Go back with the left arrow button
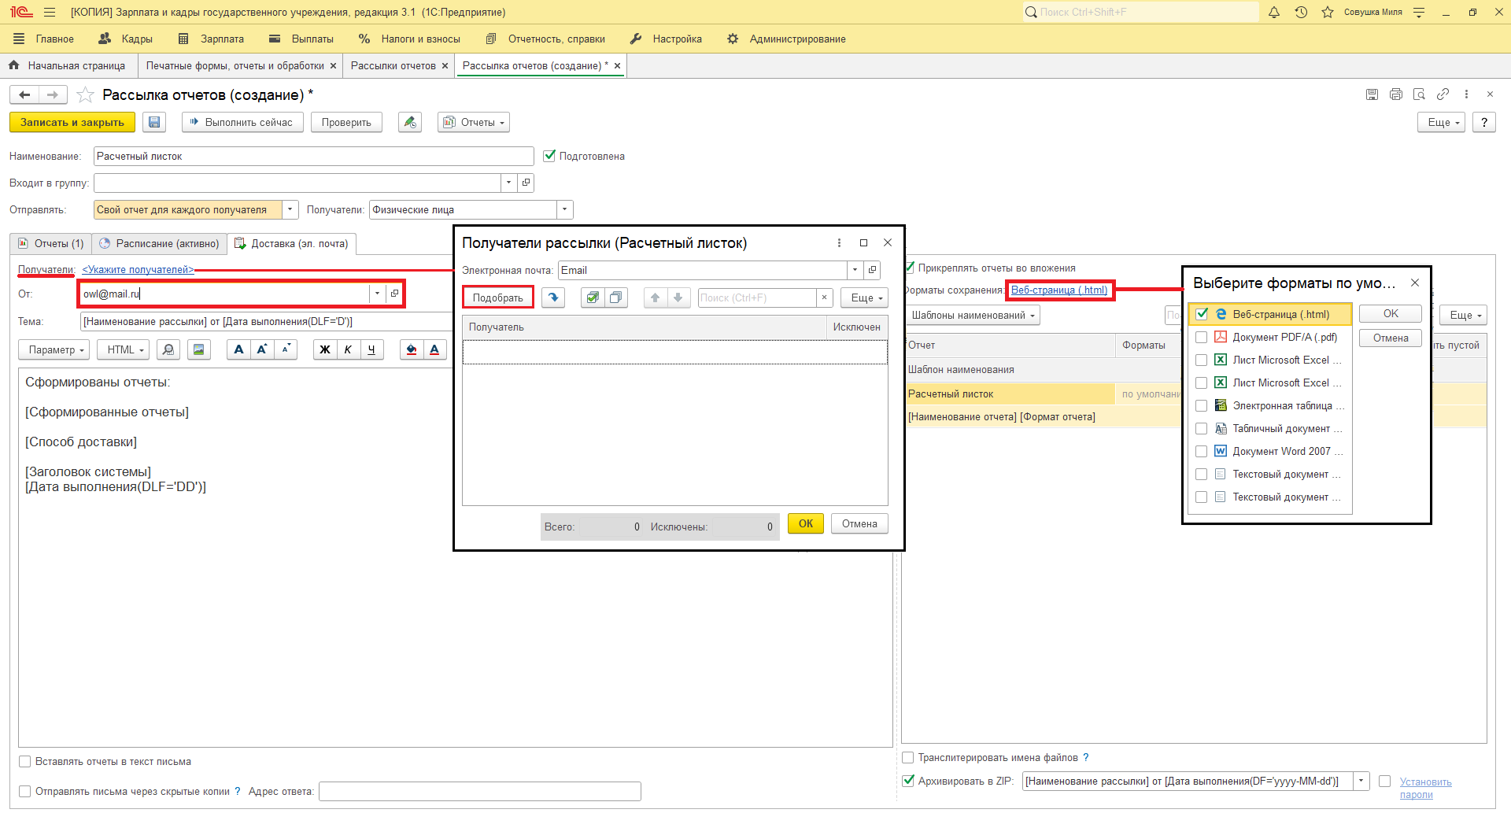The height and width of the screenshot is (813, 1511). [x=24, y=95]
